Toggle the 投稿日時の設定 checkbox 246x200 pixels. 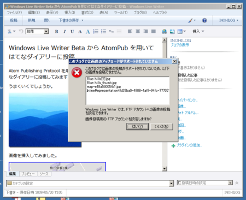click(179, 183)
